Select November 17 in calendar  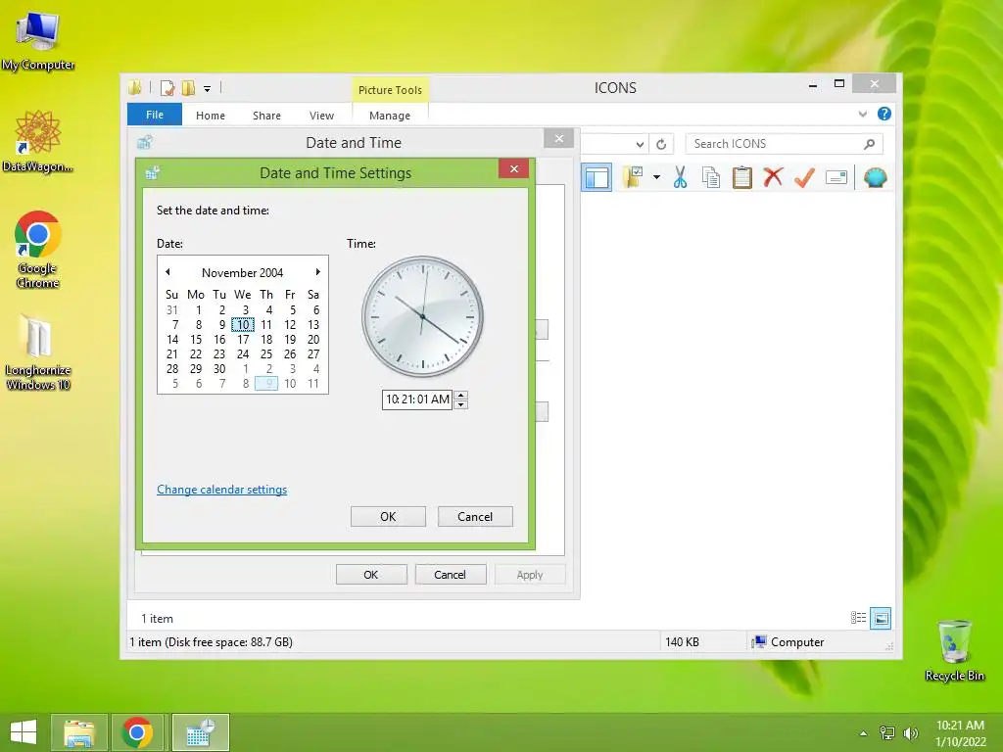click(243, 340)
